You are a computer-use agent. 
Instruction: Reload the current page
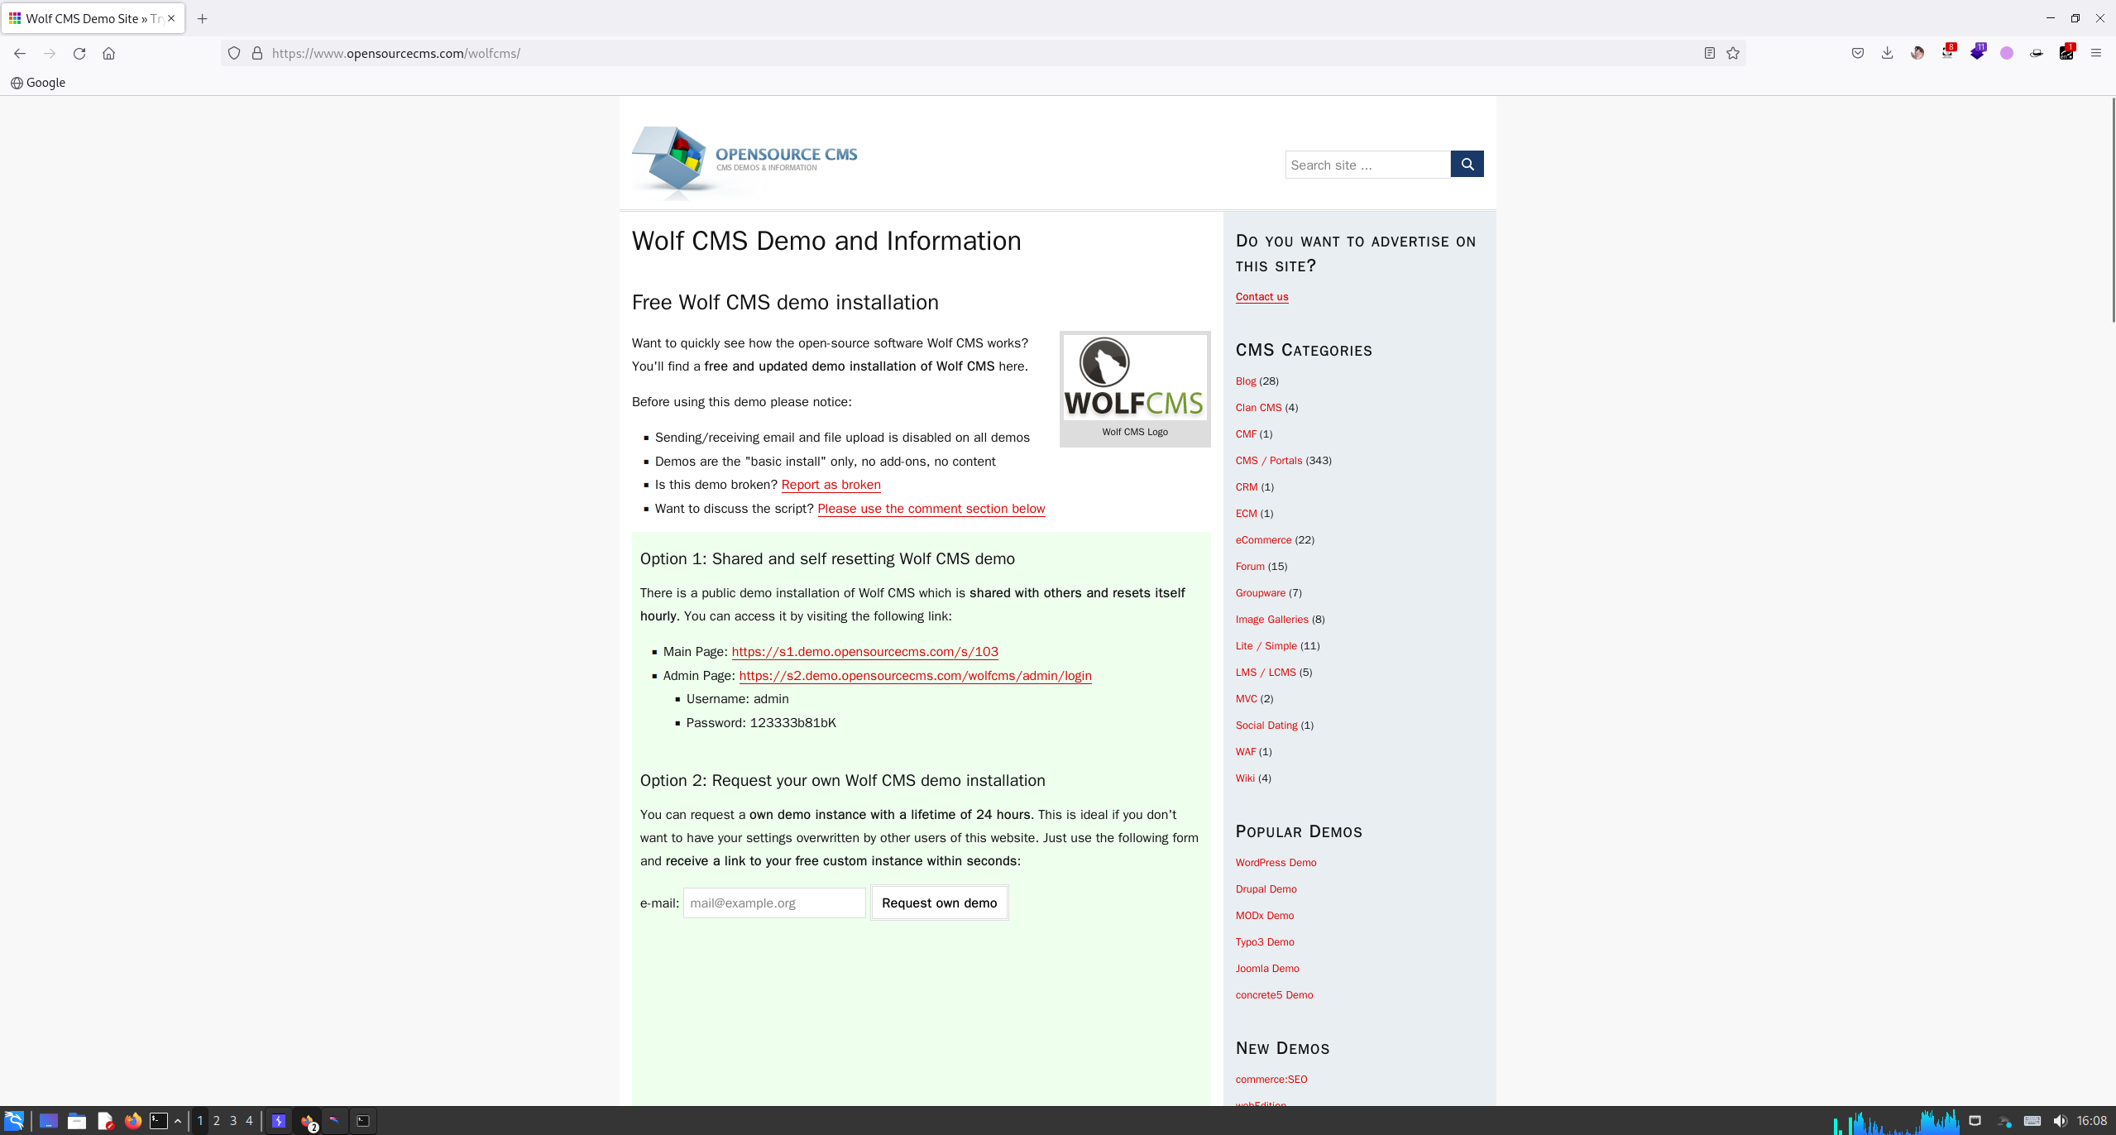point(79,53)
